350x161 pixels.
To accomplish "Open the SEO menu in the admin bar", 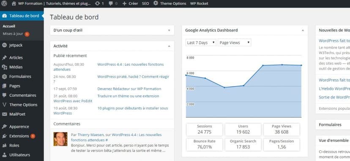I will [145, 3].
